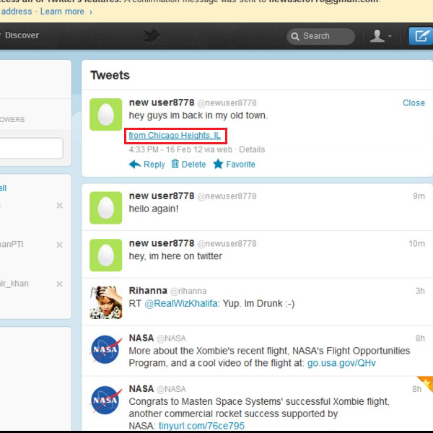Screen dimensions: 433x433
Task: Click 8h timestamp on Xombie's recent flight tweet
Action: 420,338
